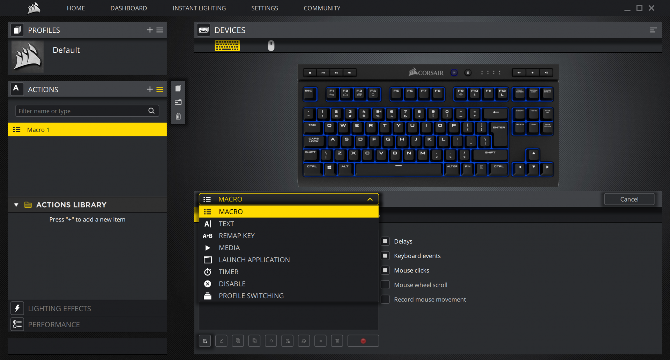Expand the Lighting Effects section
Image resolution: width=670 pixels, height=360 pixels.
tap(87, 308)
